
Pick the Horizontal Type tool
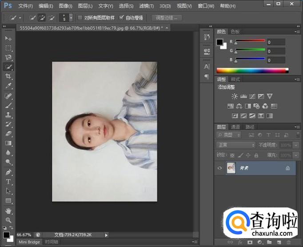pos(8,182)
